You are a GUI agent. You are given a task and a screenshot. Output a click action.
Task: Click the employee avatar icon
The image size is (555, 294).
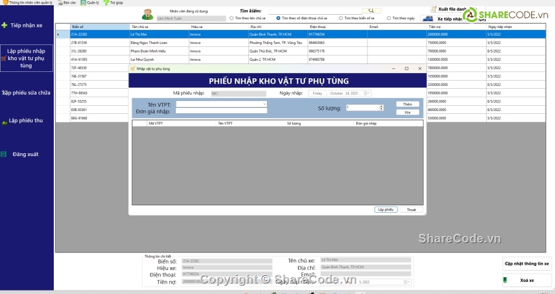click(148, 15)
